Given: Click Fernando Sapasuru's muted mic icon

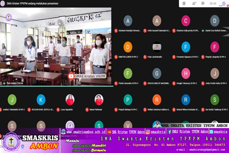Looking at the screenshot, I should 174,57.
